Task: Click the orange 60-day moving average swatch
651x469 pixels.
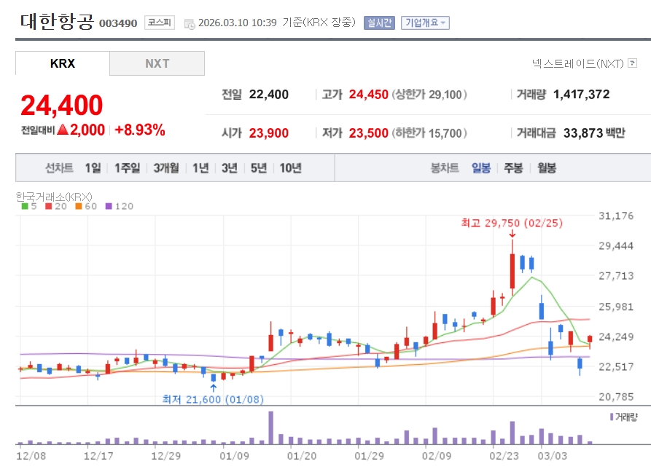Action: click(x=79, y=206)
